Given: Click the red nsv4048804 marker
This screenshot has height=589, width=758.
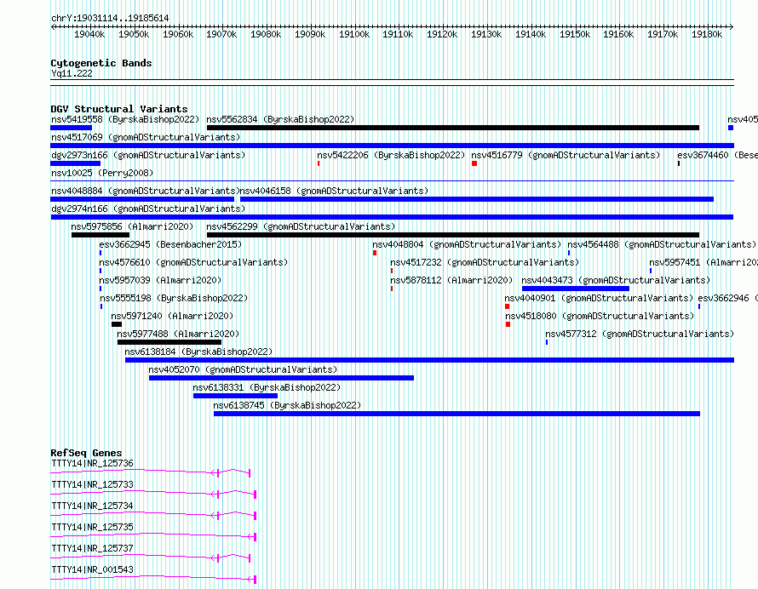Looking at the screenshot, I should click(x=375, y=253).
